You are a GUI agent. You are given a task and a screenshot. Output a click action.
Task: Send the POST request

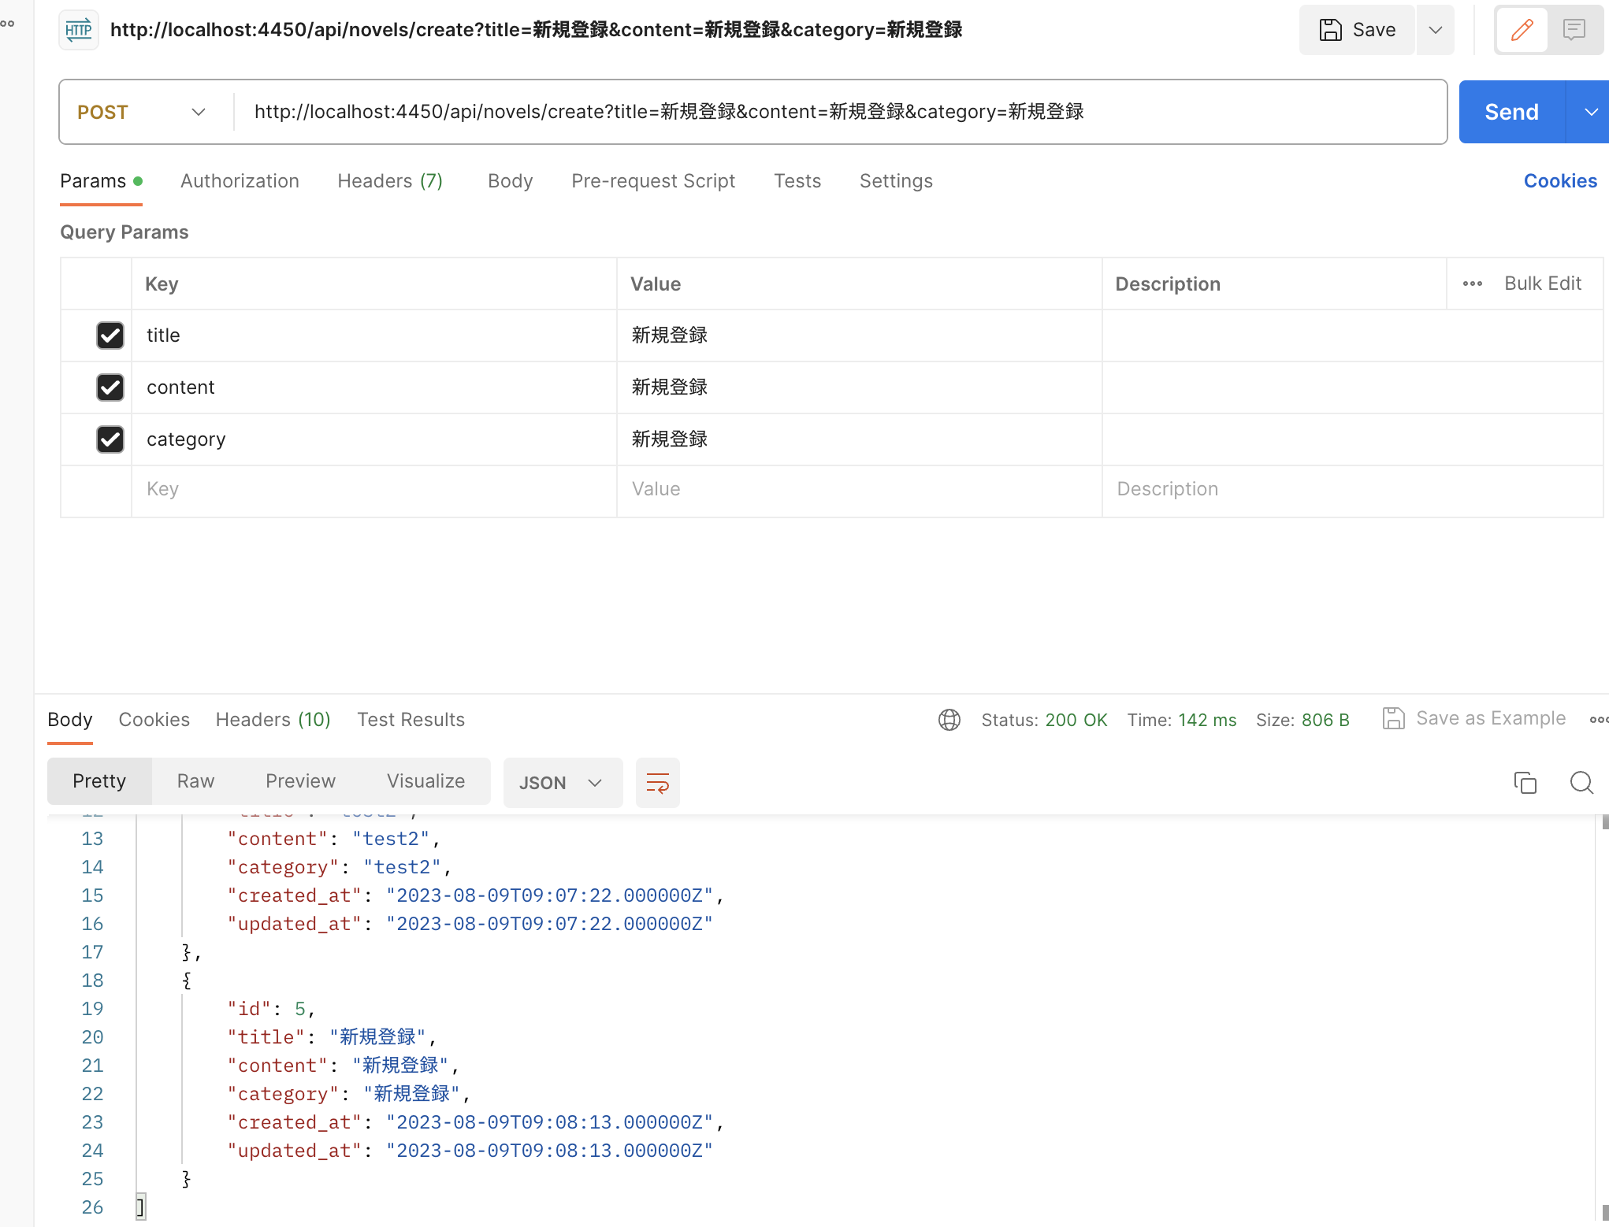pos(1511,112)
